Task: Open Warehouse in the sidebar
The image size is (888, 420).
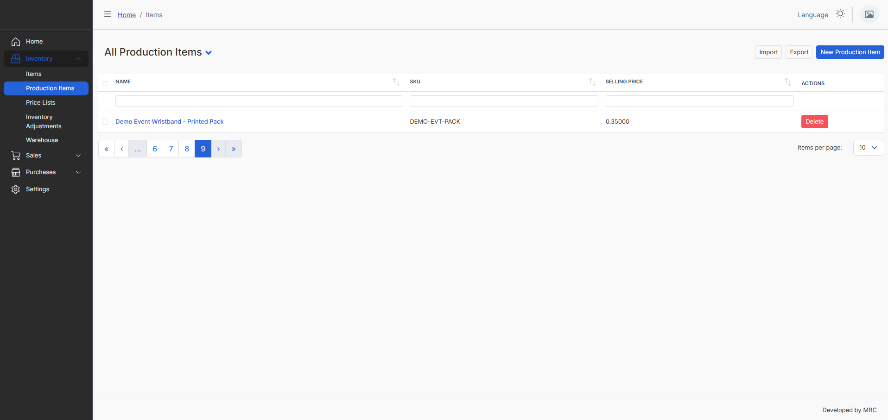Action: coord(42,140)
